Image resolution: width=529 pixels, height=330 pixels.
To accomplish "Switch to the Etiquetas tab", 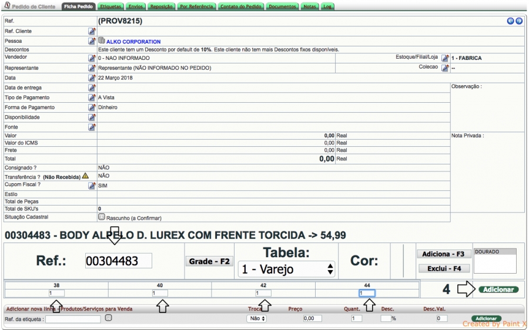I will pos(111,6).
